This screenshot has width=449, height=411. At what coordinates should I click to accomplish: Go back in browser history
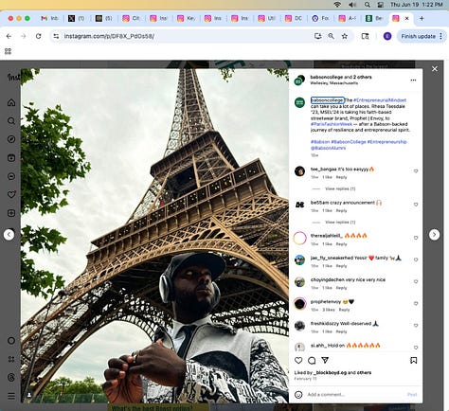coord(9,36)
